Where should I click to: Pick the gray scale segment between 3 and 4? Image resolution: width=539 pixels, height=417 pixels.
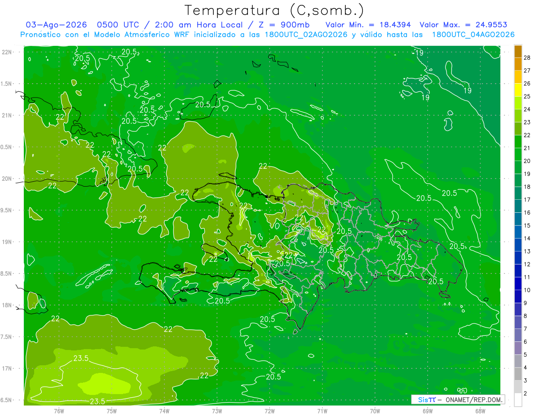pos(518,374)
